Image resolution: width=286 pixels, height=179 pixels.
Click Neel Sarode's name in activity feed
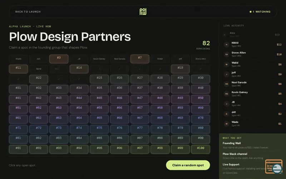pos(239,82)
